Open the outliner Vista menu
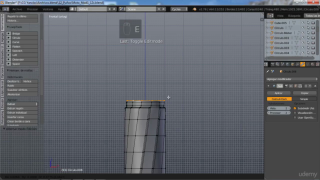 280,15
